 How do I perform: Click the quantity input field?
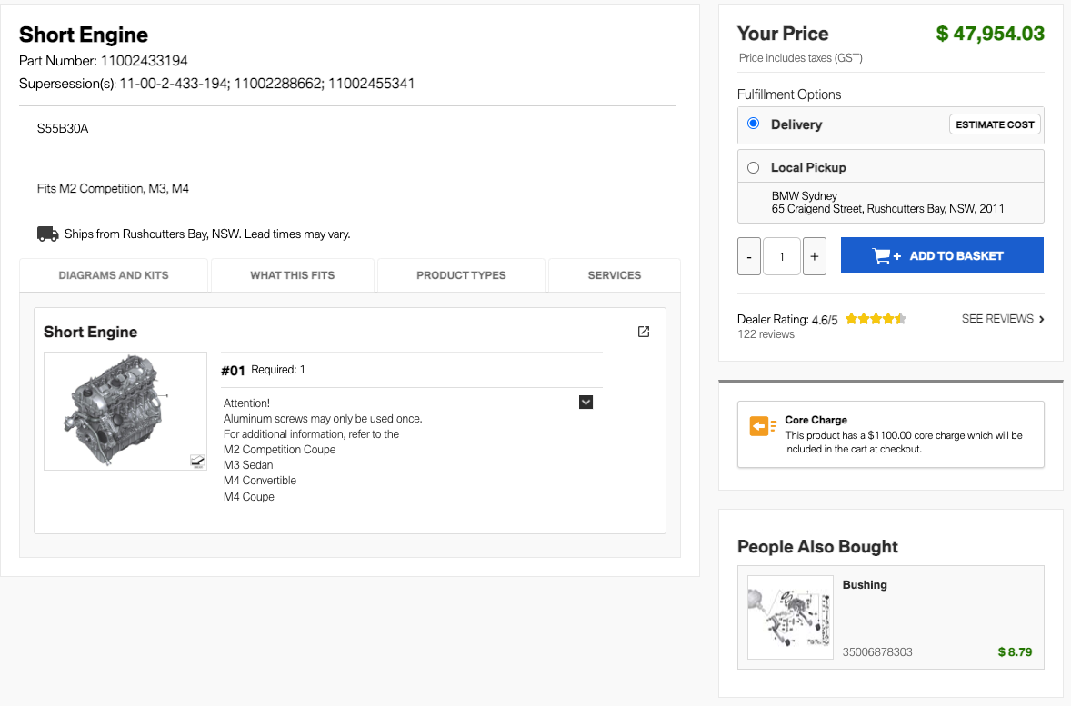pyautogui.click(x=782, y=257)
